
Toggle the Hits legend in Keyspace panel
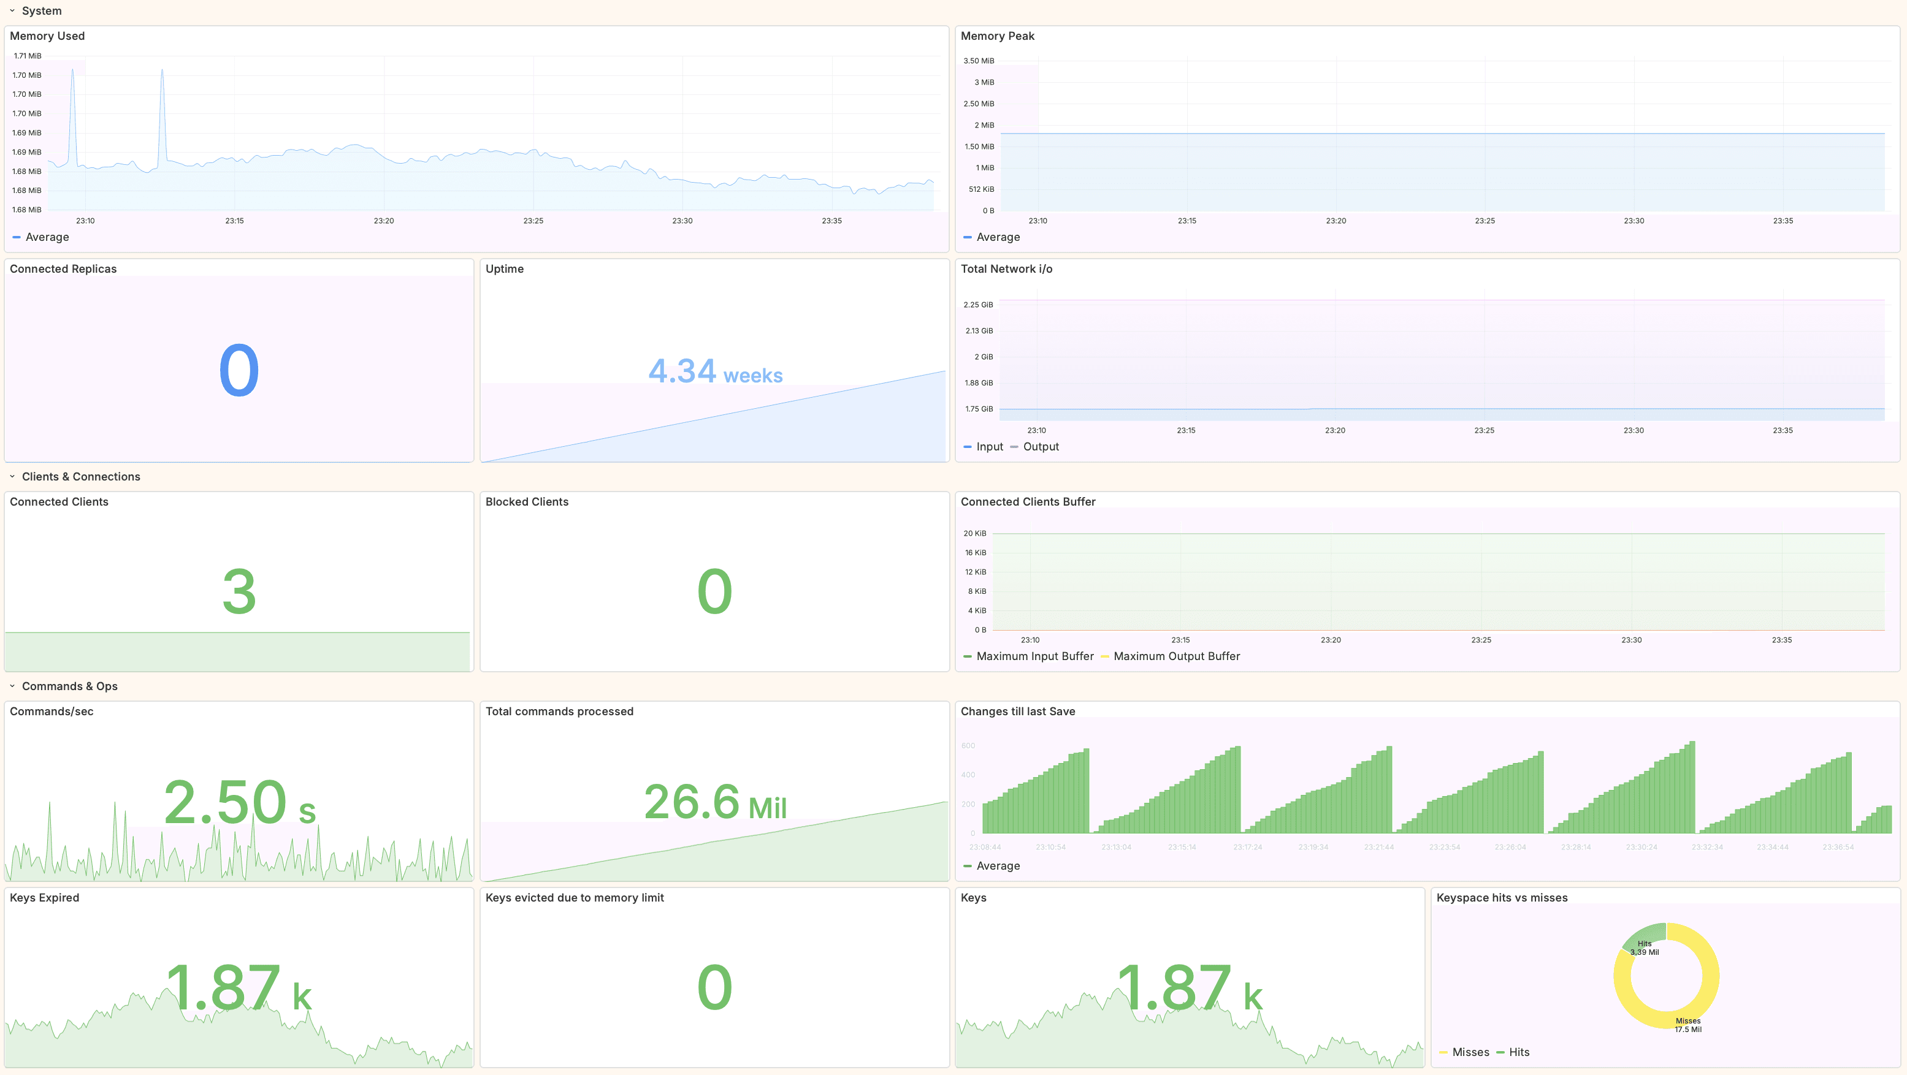point(1519,1051)
